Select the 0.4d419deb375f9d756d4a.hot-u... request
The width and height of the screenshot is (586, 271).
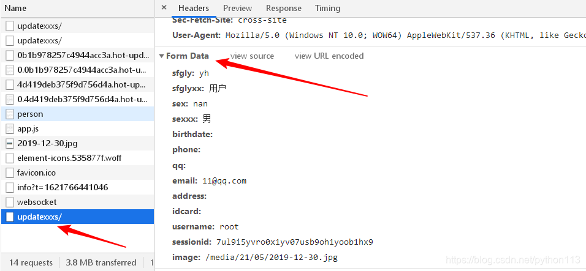pos(77,100)
